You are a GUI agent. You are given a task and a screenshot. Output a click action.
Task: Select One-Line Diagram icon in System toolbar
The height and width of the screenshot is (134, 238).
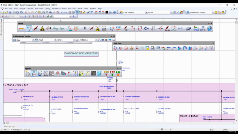[34, 74]
